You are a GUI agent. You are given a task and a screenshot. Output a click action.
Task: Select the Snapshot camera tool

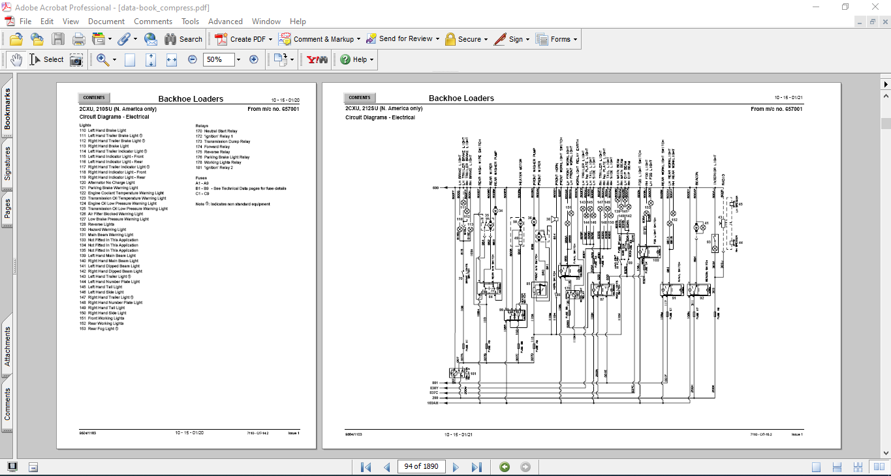(77, 60)
